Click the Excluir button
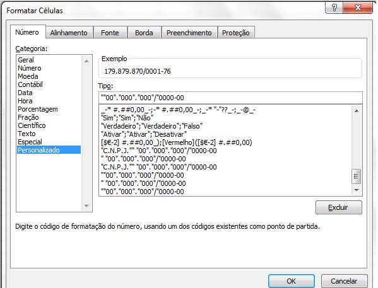378x288 pixels. click(338, 207)
